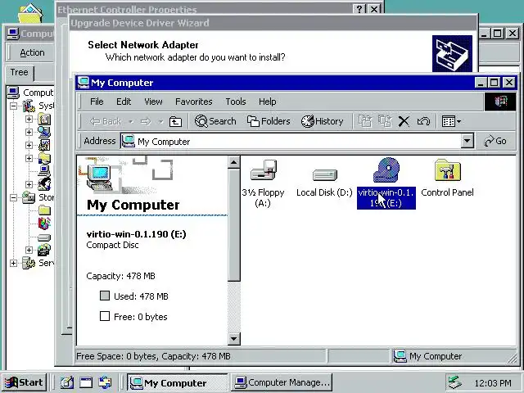This screenshot has height=393, width=524.
Task: Click the 12:03 PM clock
Action: [x=493, y=383]
